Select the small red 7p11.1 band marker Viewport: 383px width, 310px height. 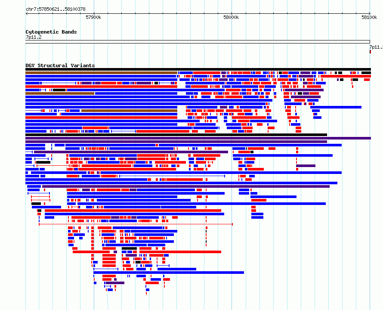point(370,52)
